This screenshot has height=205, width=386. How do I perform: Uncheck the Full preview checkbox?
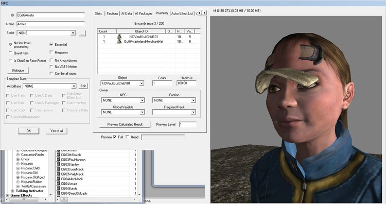pyautogui.click(x=115, y=136)
